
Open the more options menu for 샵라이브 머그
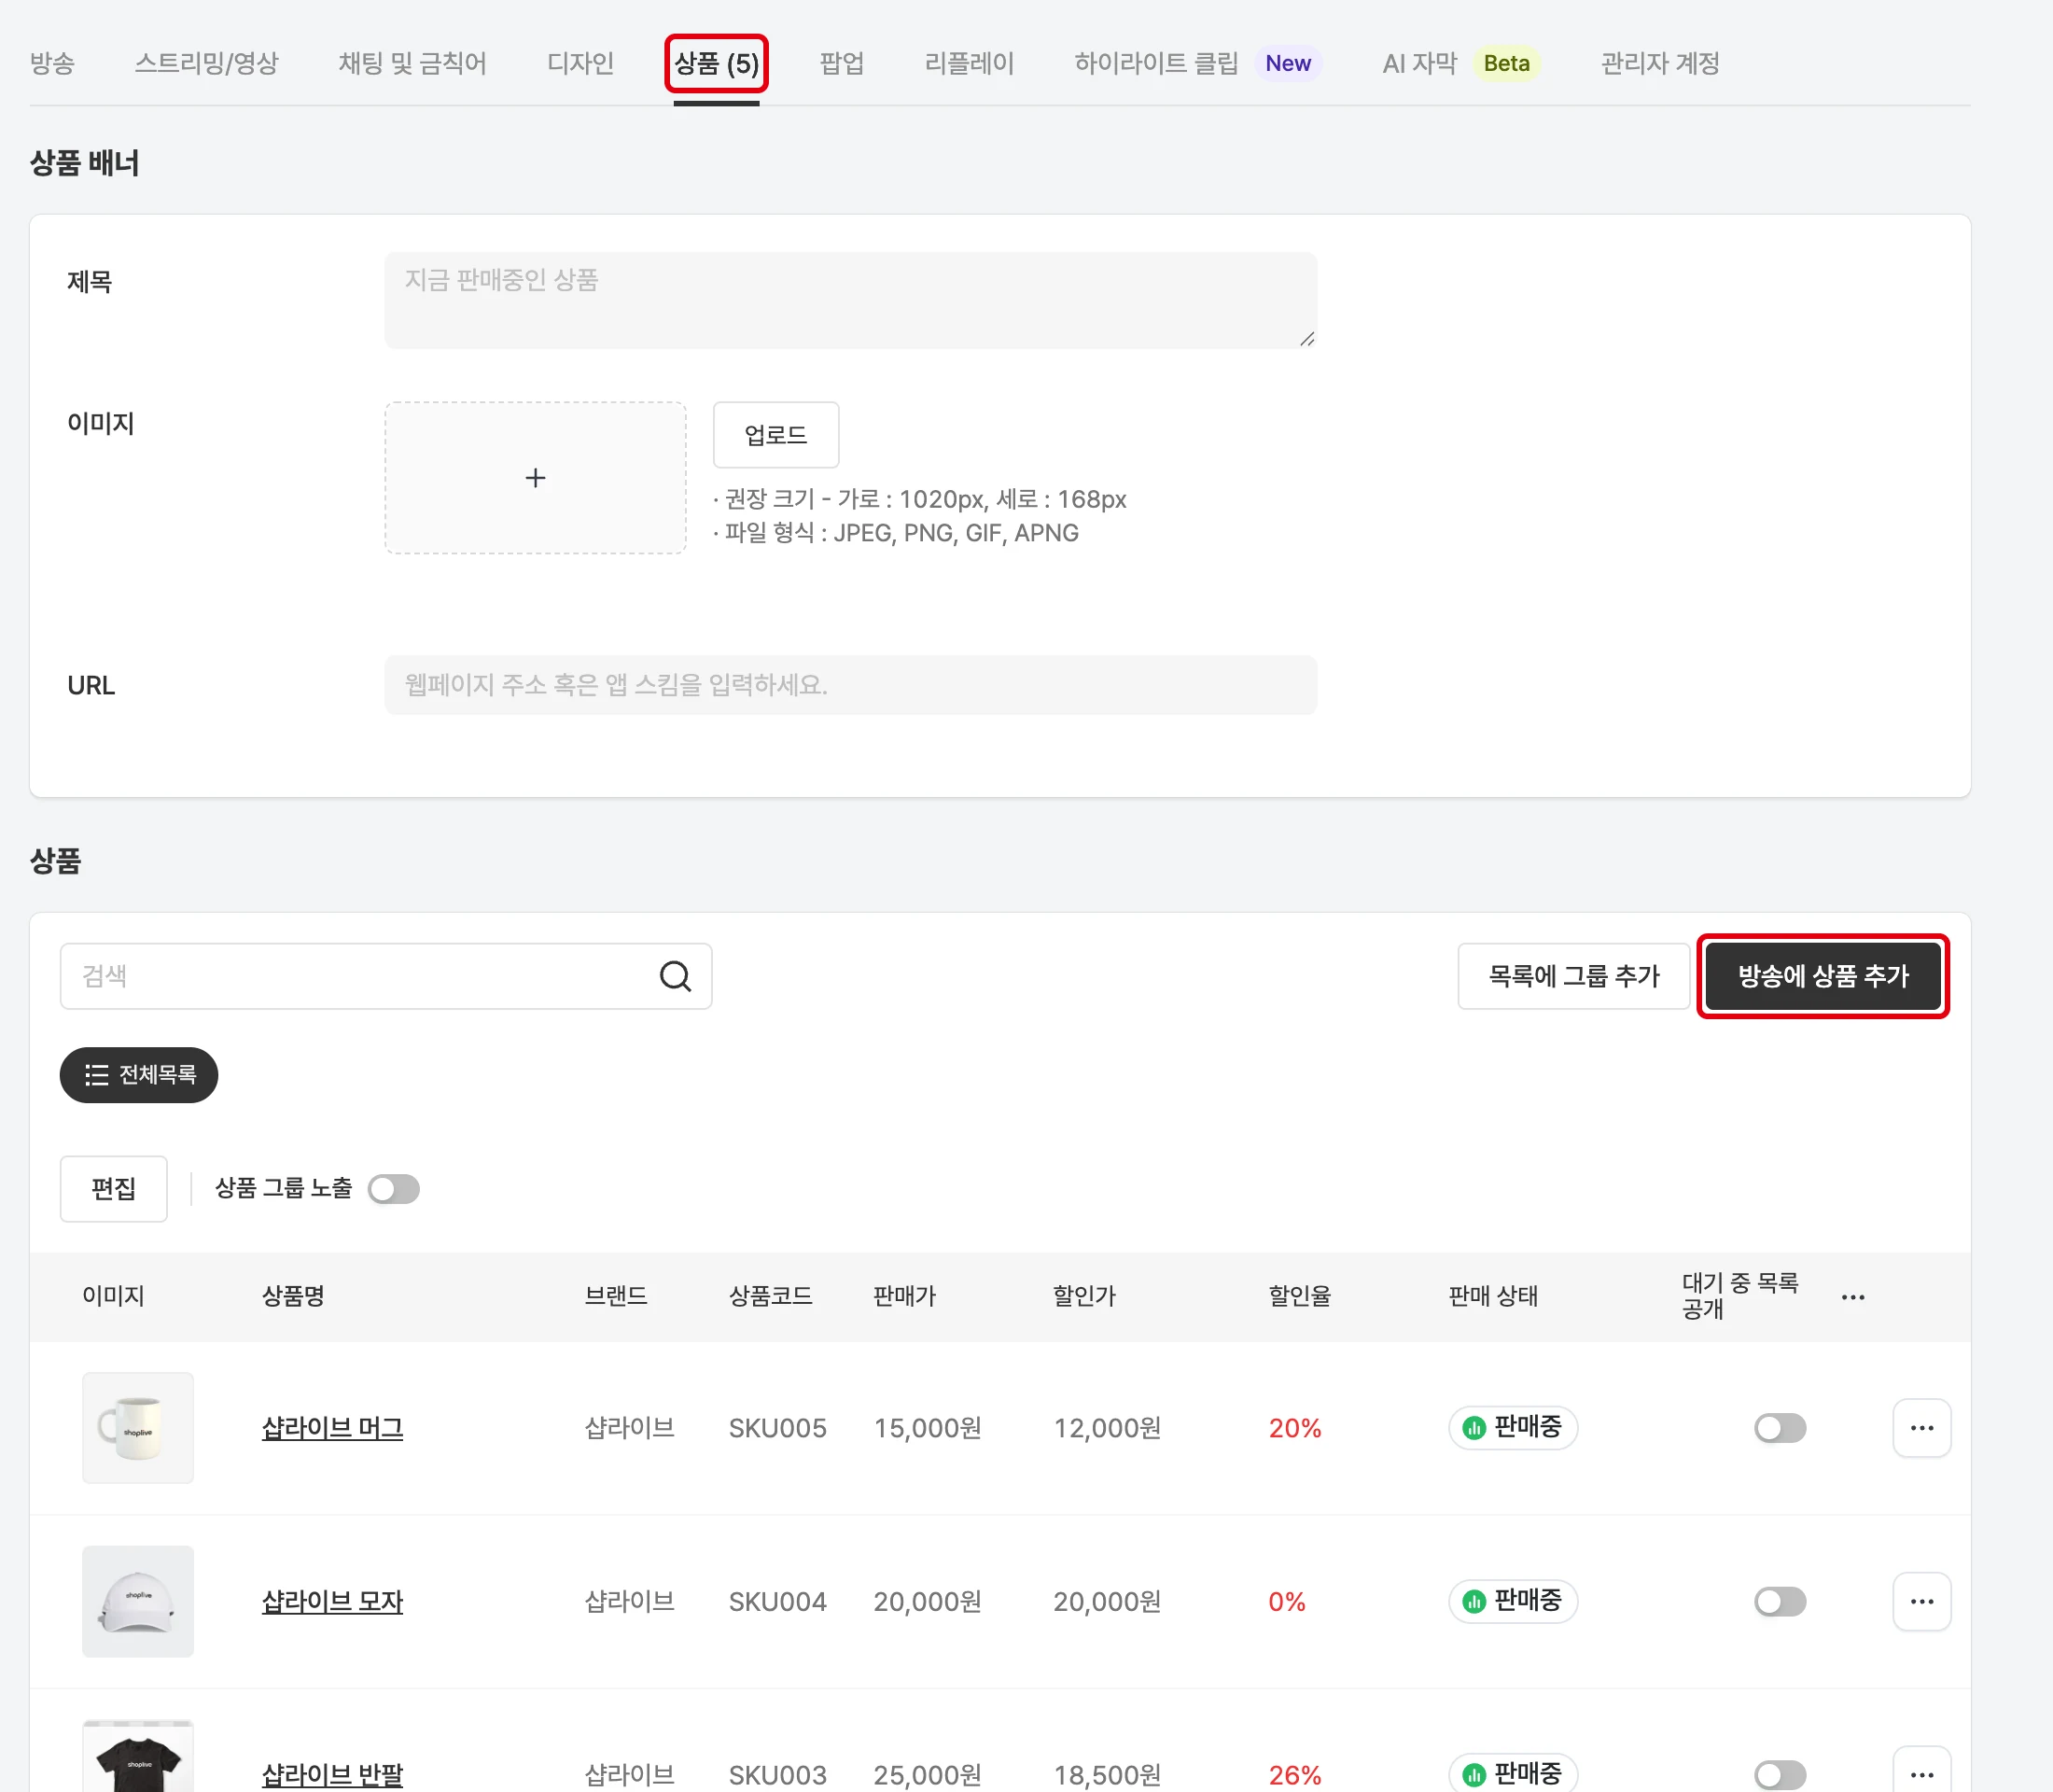pyautogui.click(x=1921, y=1428)
